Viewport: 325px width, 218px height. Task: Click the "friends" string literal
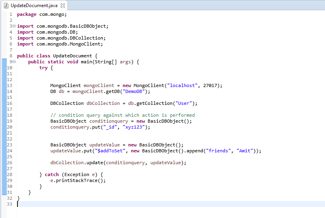click(x=219, y=151)
